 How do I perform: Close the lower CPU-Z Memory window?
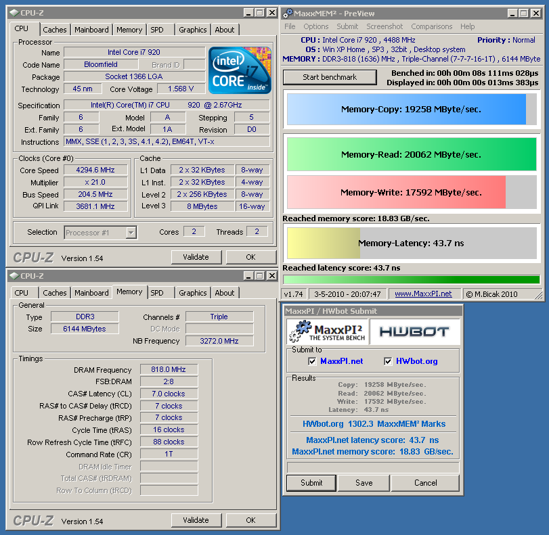[272, 276]
